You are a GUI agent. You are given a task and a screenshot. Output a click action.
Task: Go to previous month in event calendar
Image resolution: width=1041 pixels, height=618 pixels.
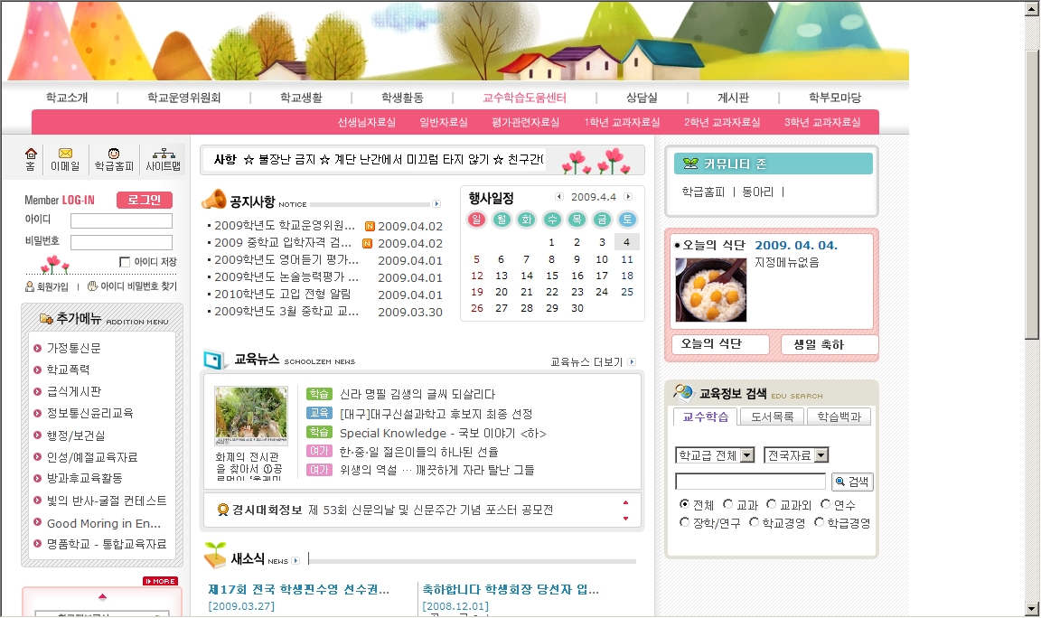558,197
